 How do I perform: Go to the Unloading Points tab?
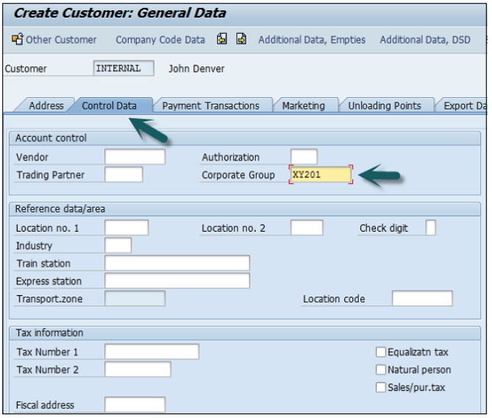click(384, 106)
